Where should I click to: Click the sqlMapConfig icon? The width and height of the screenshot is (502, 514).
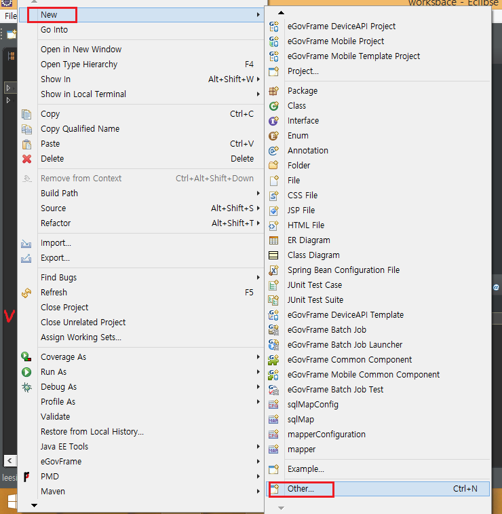tap(274, 405)
